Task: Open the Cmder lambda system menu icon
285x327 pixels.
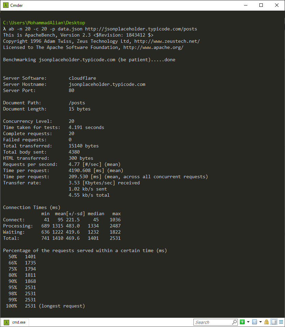Action: 5,5
